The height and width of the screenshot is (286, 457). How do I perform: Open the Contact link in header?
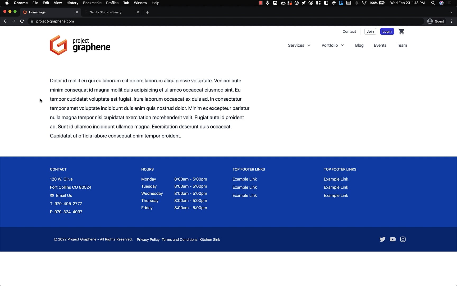349,32
